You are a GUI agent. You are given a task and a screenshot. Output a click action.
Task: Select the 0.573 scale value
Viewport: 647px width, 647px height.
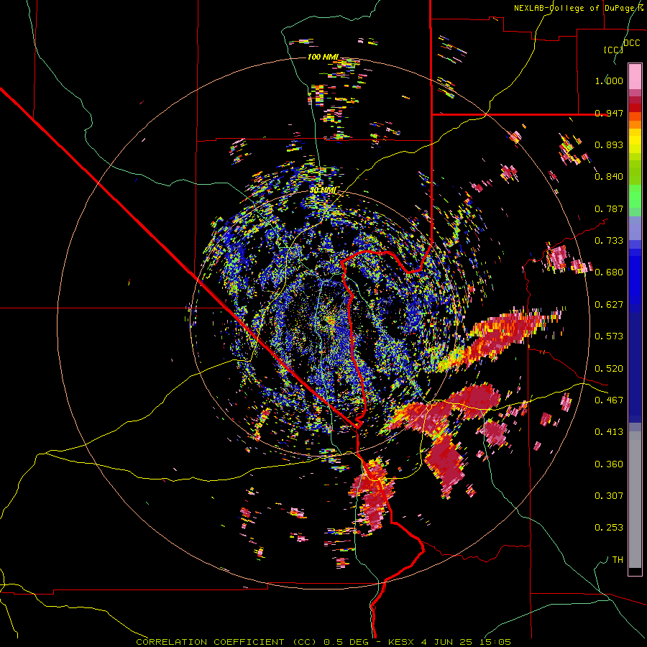609,336
